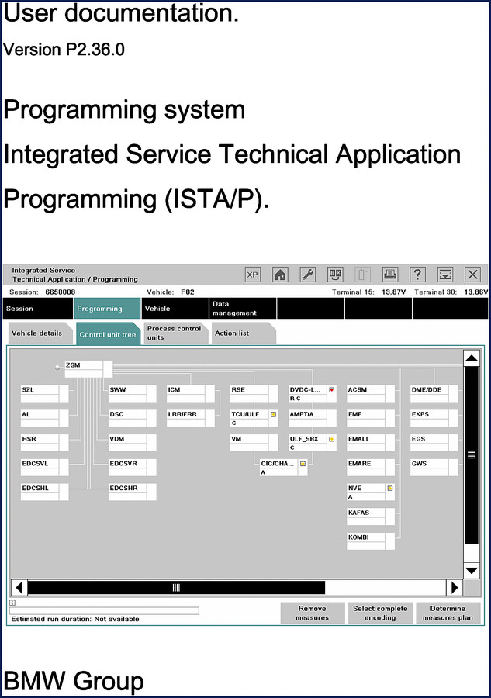
Task: Select the KAFAS control unit
Action: tap(371, 517)
